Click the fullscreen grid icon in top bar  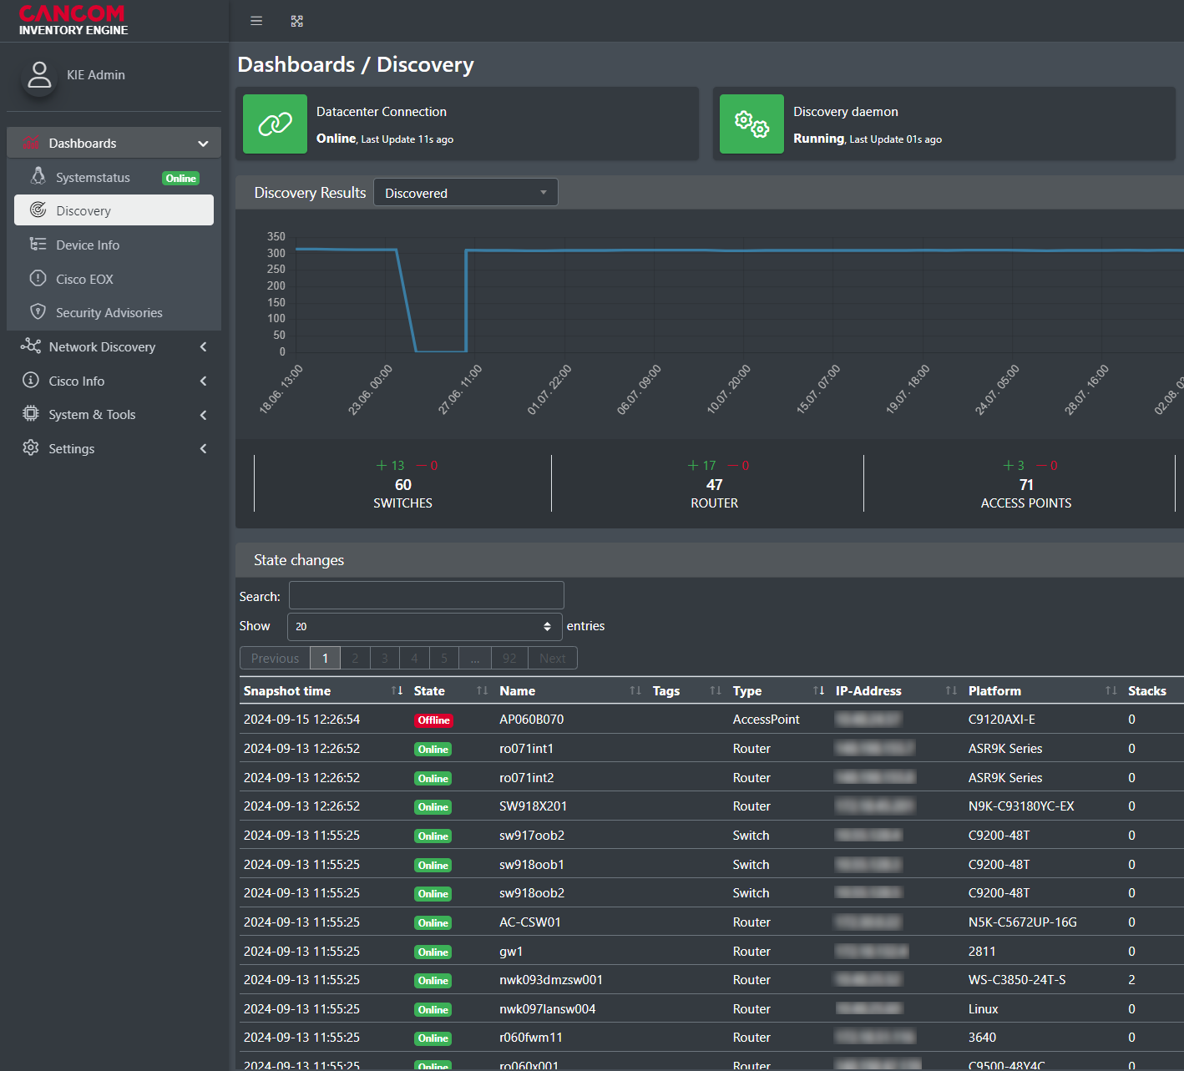(296, 20)
